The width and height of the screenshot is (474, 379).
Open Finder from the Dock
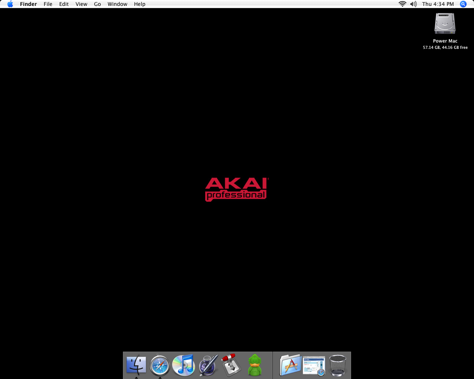point(136,365)
